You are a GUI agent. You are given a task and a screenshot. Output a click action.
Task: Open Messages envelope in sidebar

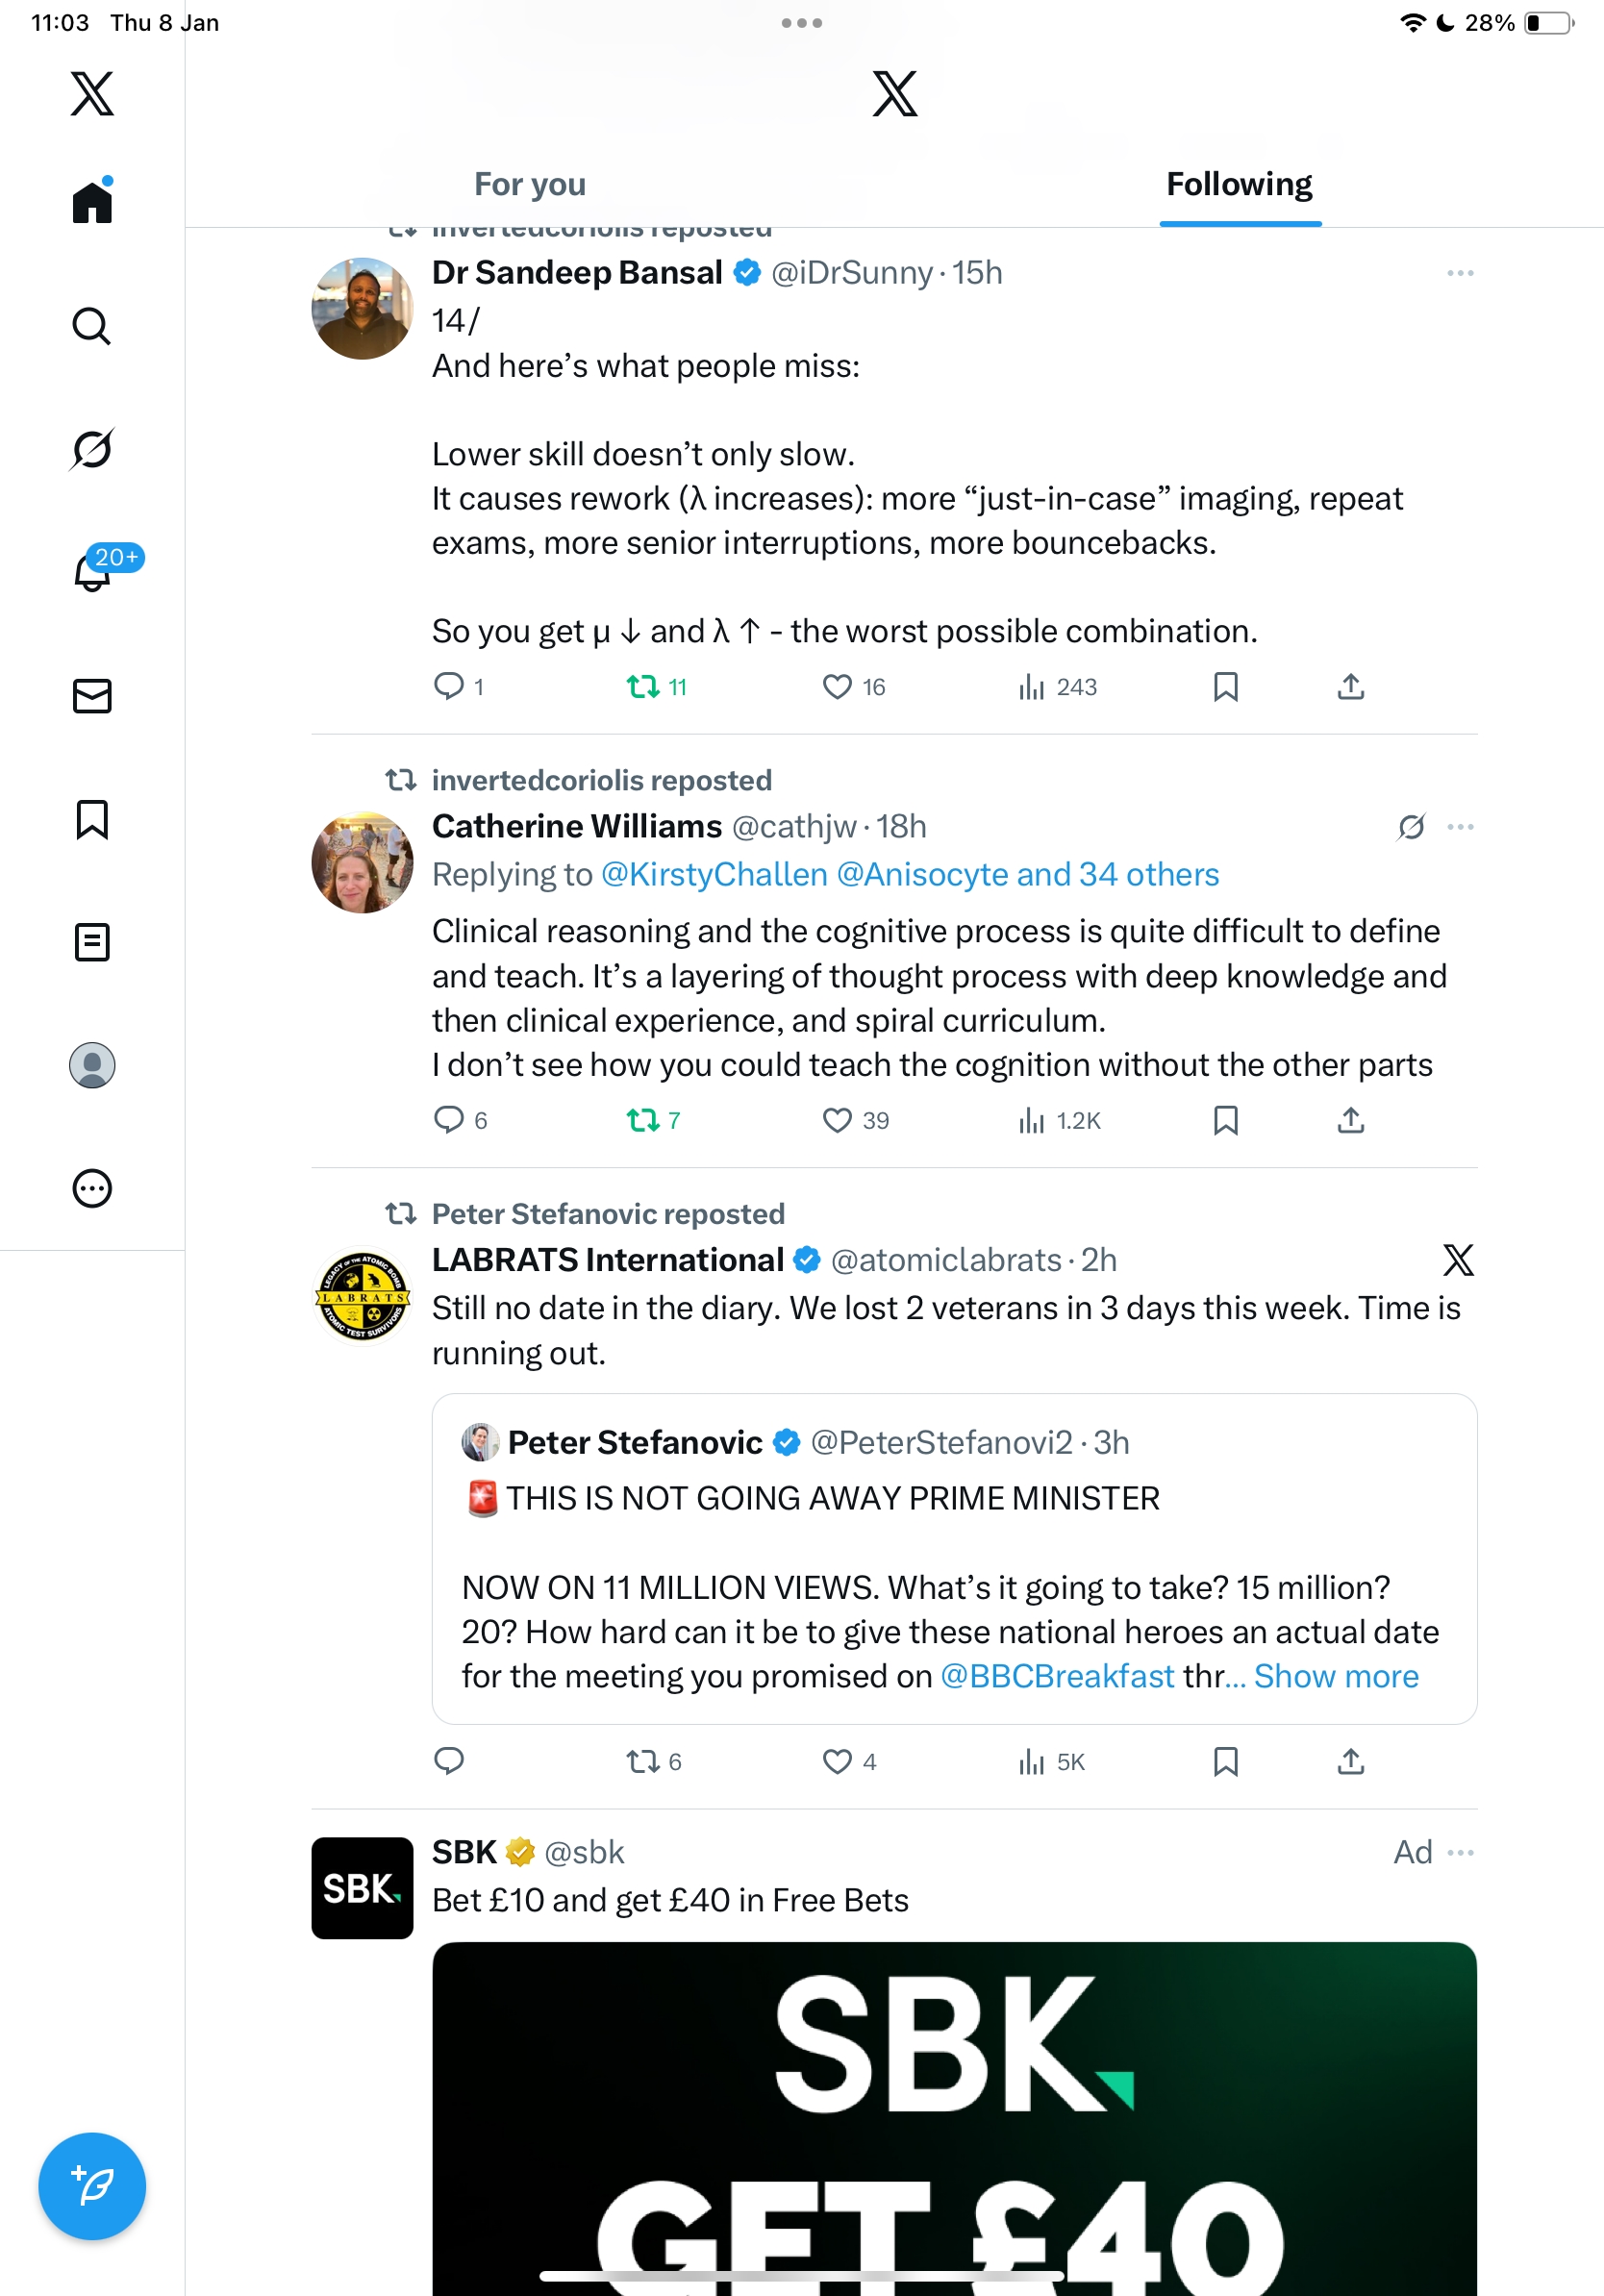[x=91, y=696]
